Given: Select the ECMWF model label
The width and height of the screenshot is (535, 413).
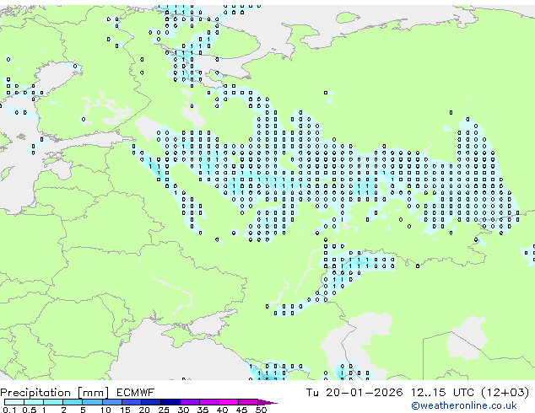Looking at the screenshot, I should click(x=136, y=393).
